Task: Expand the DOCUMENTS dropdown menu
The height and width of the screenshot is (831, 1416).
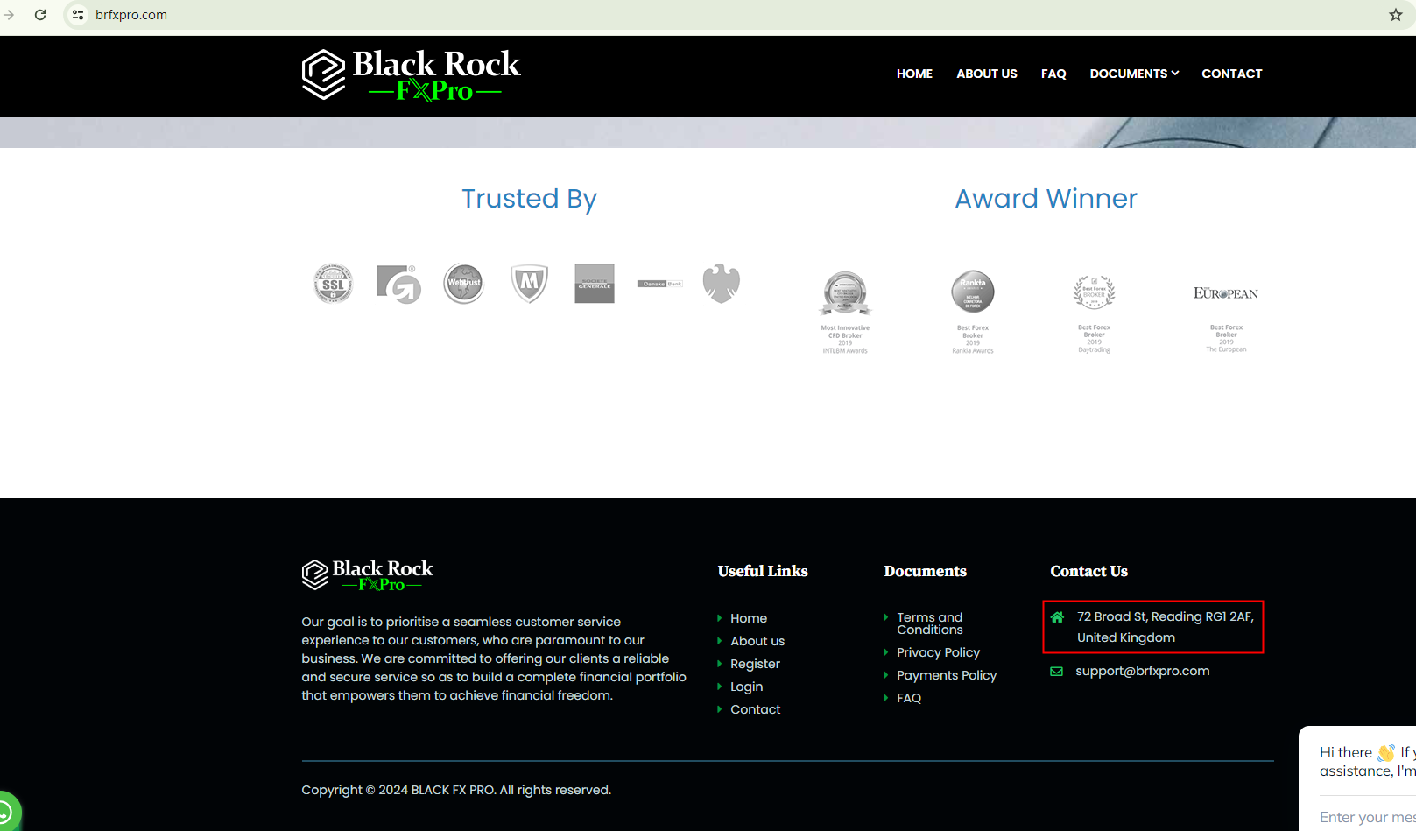Action: click(1134, 74)
